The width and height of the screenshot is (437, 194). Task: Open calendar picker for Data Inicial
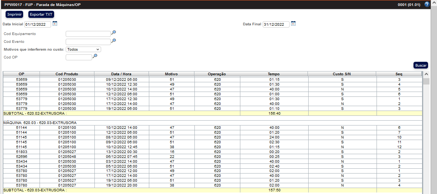tap(55, 24)
